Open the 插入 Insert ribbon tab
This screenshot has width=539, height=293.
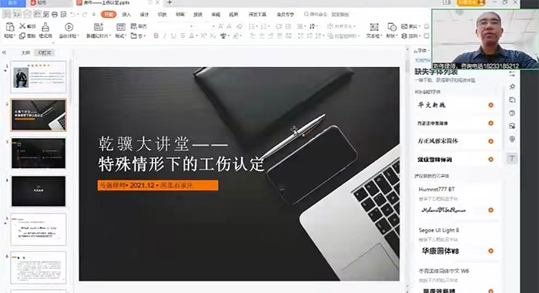click(126, 15)
